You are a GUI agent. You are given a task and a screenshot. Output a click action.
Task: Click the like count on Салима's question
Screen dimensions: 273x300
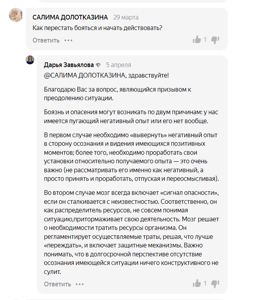pos(205,40)
